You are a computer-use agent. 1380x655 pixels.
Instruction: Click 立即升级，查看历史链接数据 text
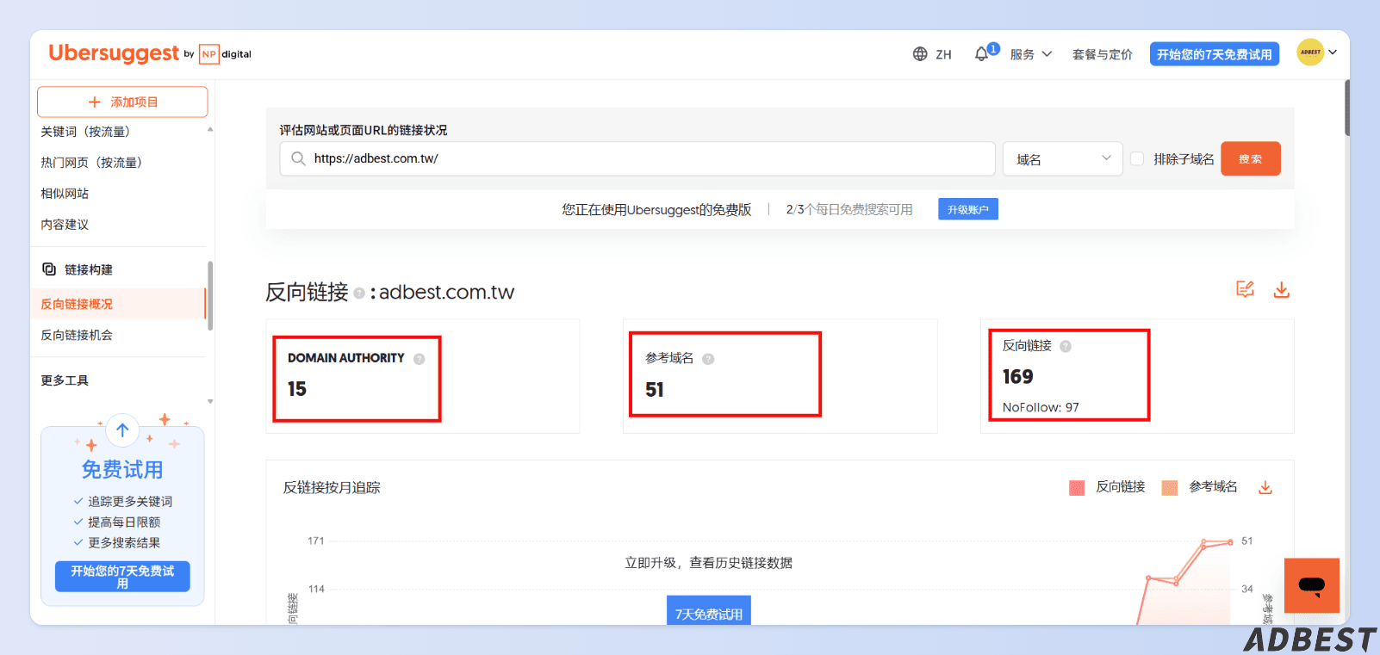(708, 563)
